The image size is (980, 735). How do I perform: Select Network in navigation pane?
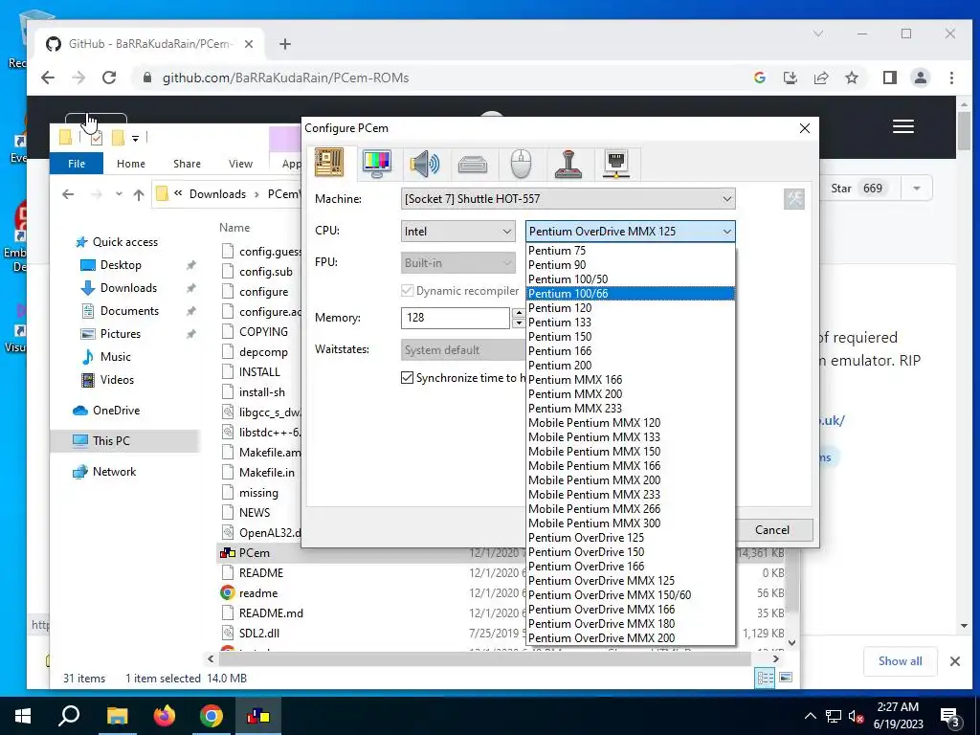115,471
